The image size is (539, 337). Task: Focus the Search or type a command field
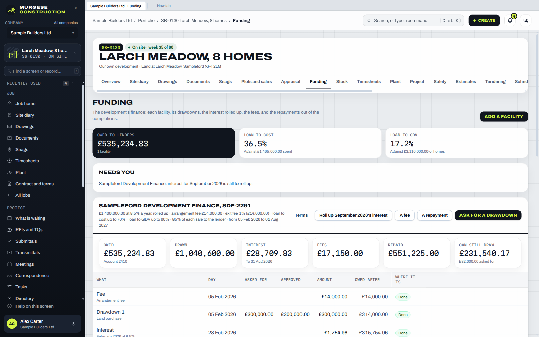pyautogui.click(x=413, y=21)
